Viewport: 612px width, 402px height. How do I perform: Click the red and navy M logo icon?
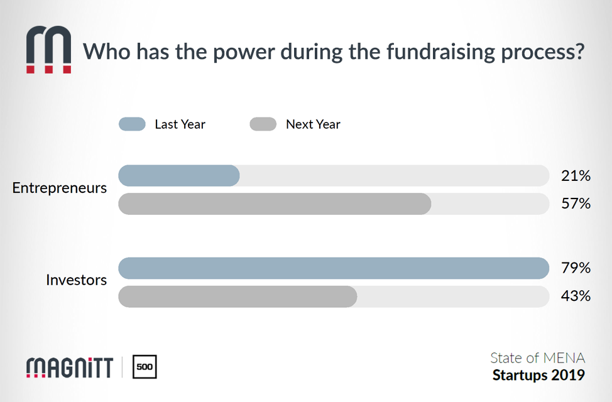tap(48, 50)
